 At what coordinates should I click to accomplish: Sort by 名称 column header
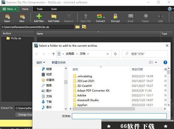(75, 69)
